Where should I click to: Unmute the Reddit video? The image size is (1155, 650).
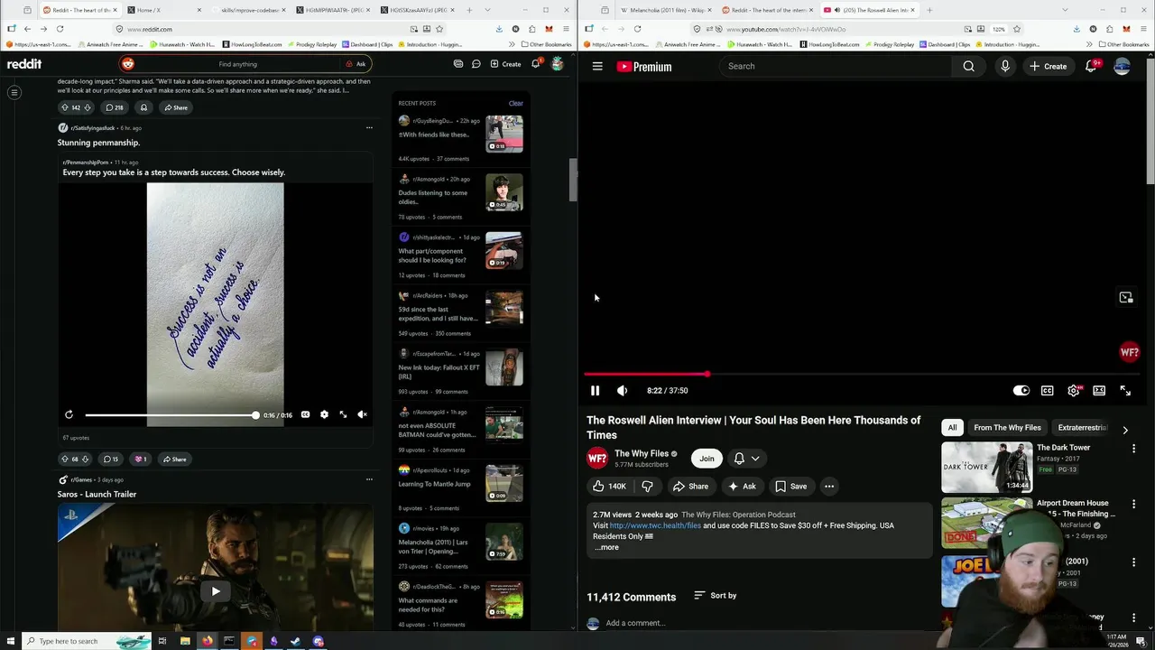(x=362, y=415)
